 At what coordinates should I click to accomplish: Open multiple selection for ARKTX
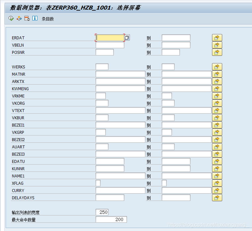pos(217,81)
